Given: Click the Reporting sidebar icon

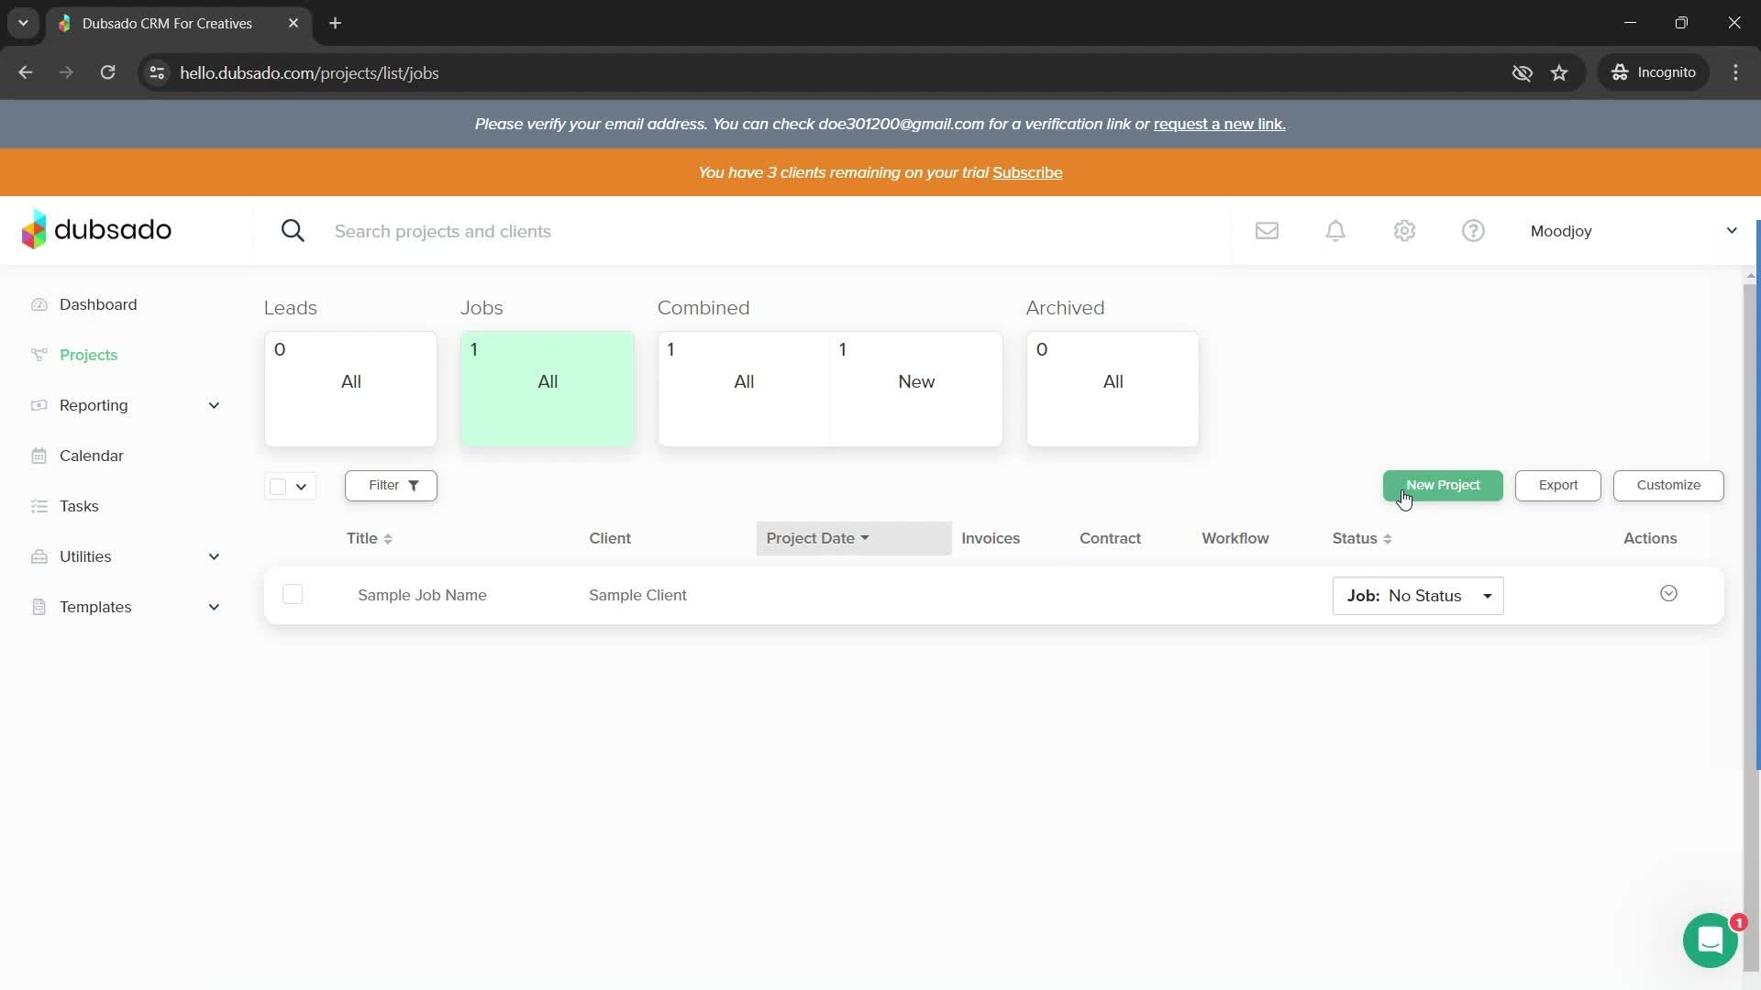Looking at the screenshot, I should click(39, 405).
